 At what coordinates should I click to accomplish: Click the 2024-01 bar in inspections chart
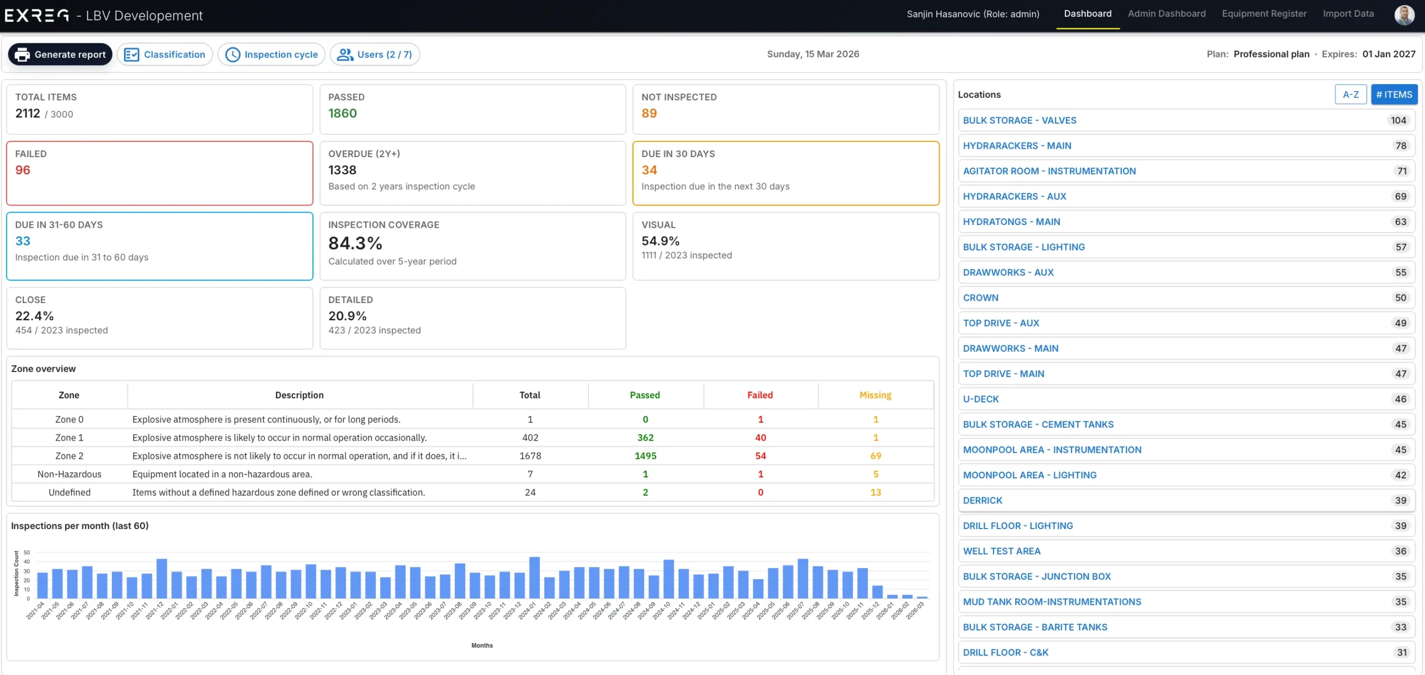534,578
